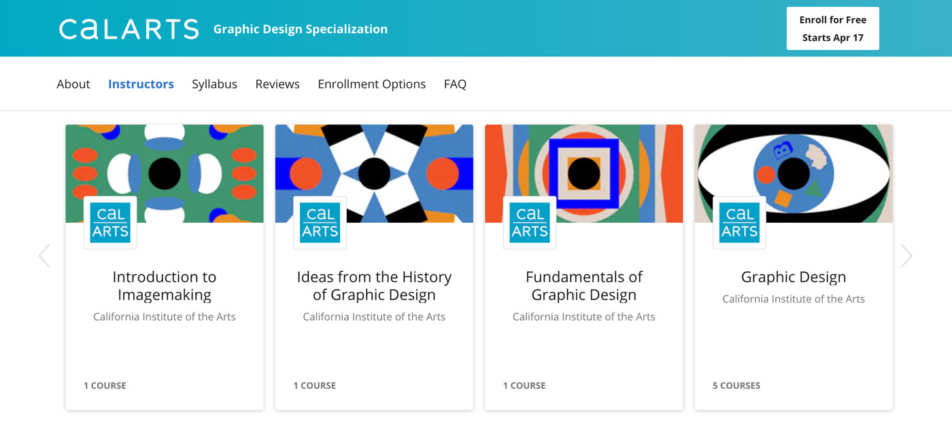Go to Enrollment Options tab

tap(372, 84)
